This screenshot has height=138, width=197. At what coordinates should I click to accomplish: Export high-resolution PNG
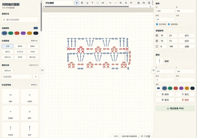[x=175, y=108]
